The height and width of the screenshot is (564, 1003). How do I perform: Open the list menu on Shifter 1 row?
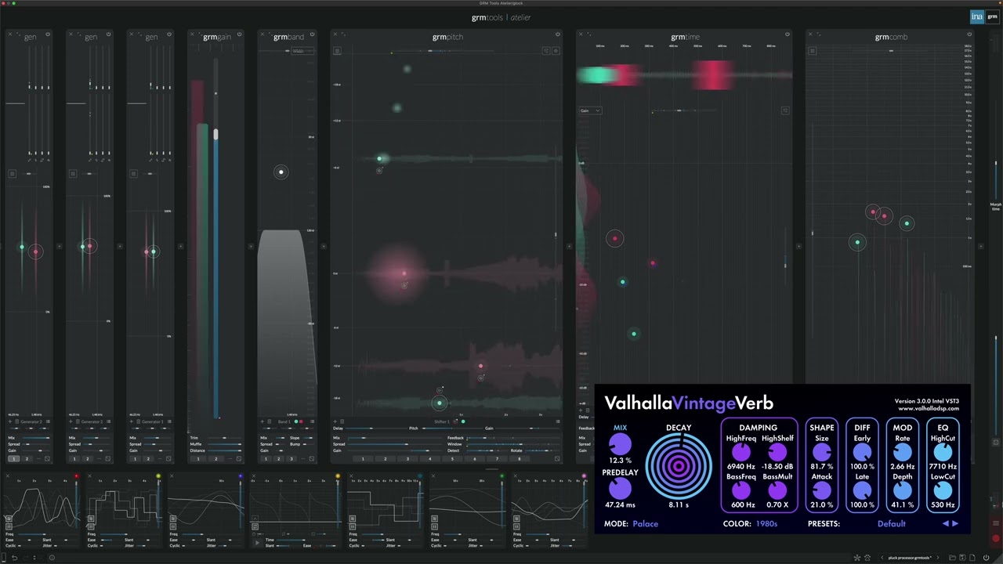pyautogui.click(x=557, y=421)
